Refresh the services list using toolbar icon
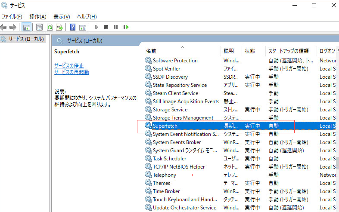Image resolution: width=339 pixels, height=212 pixels. [x=50, y=27]
